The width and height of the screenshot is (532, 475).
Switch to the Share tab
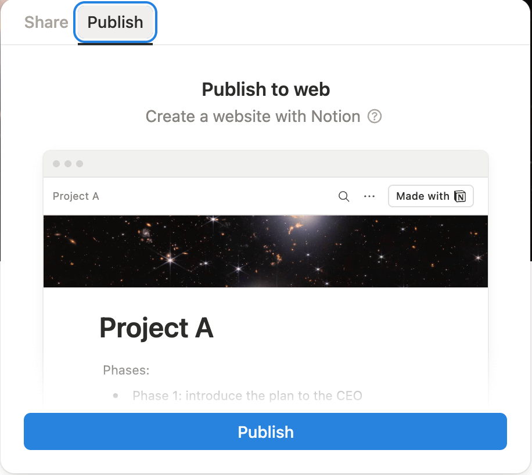click(46, 22)
